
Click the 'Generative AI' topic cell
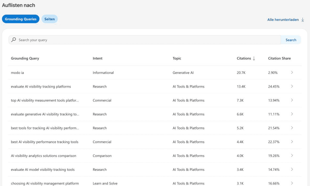pyautogui.click(x=183, y=73)
